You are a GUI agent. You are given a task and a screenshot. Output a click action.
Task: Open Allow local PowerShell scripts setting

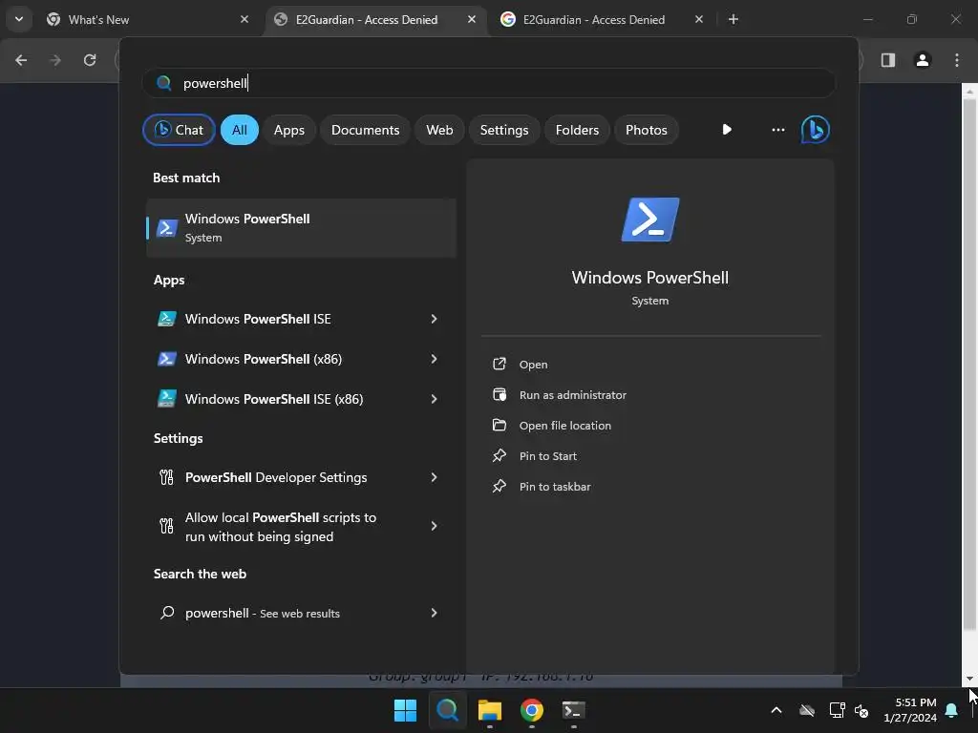tap(281, 527)
